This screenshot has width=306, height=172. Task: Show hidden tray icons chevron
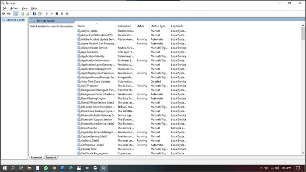[x=261, y=168]
